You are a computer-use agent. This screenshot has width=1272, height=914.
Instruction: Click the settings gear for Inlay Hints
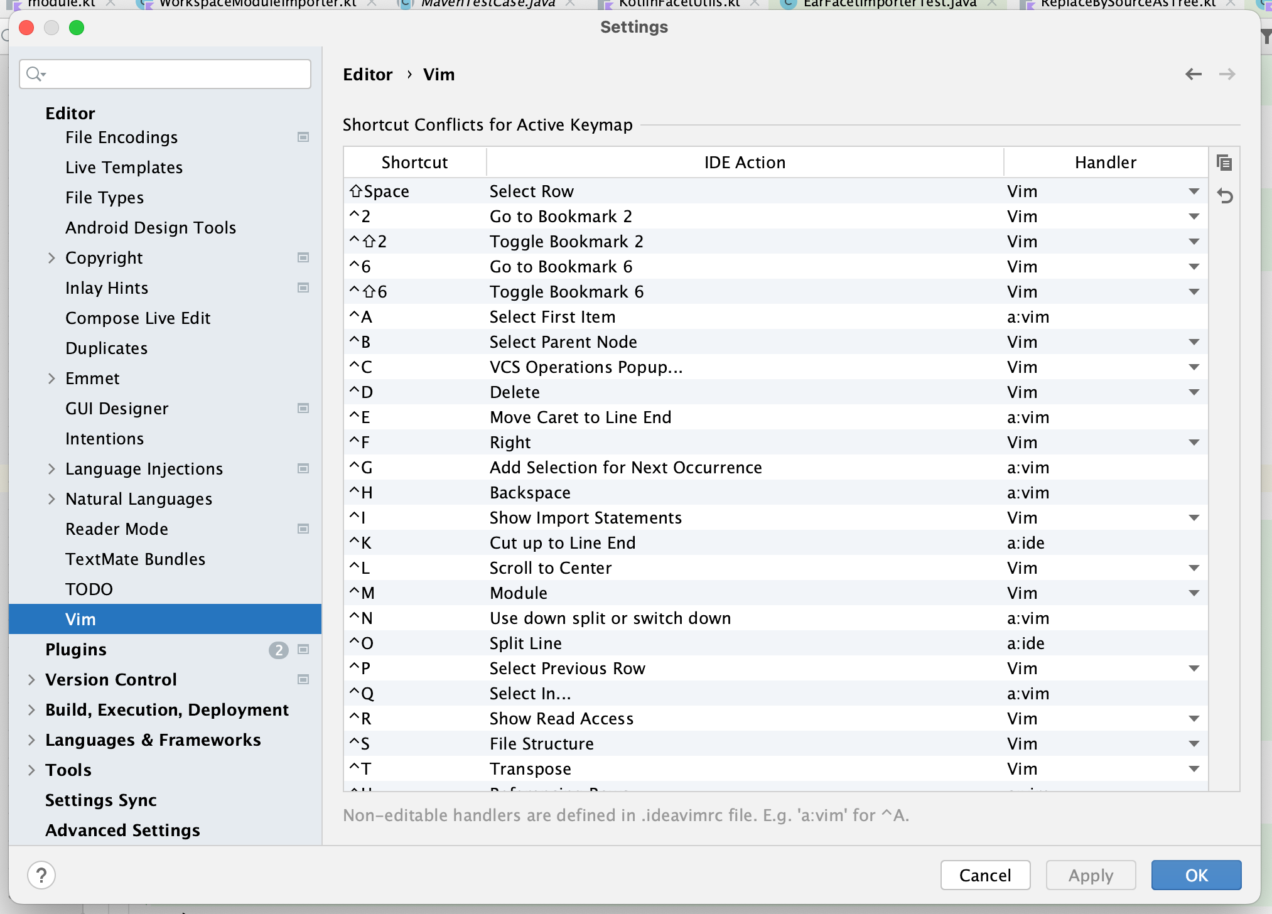pos(304,288)
